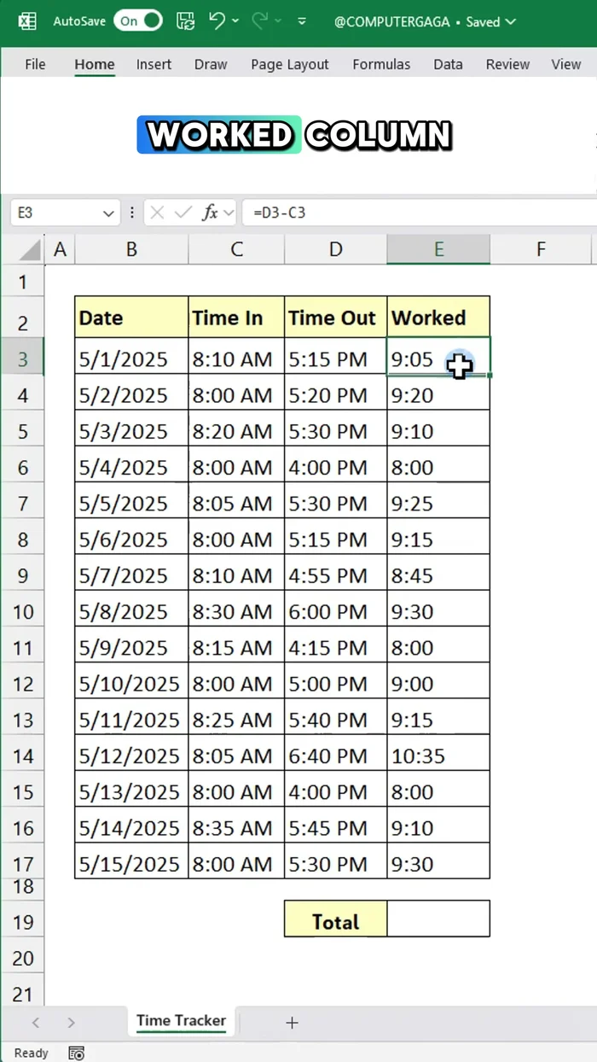Add a new sheet with plus icon
This screenshot has width=597, height=1062.
tap(292, 1023)
